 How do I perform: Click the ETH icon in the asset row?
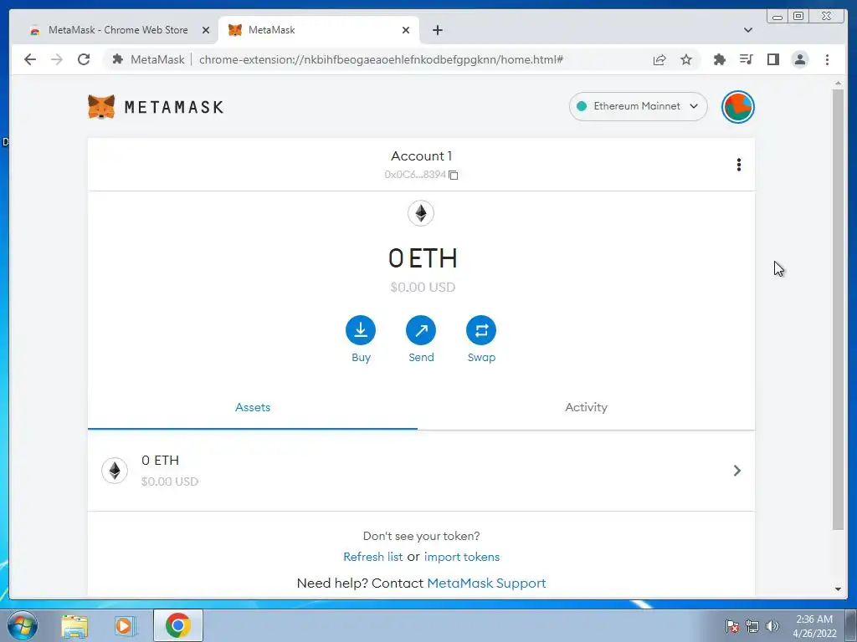tap(114, 470)
